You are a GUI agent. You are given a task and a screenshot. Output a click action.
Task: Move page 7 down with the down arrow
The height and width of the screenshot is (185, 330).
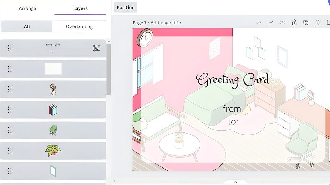[271, 22]
